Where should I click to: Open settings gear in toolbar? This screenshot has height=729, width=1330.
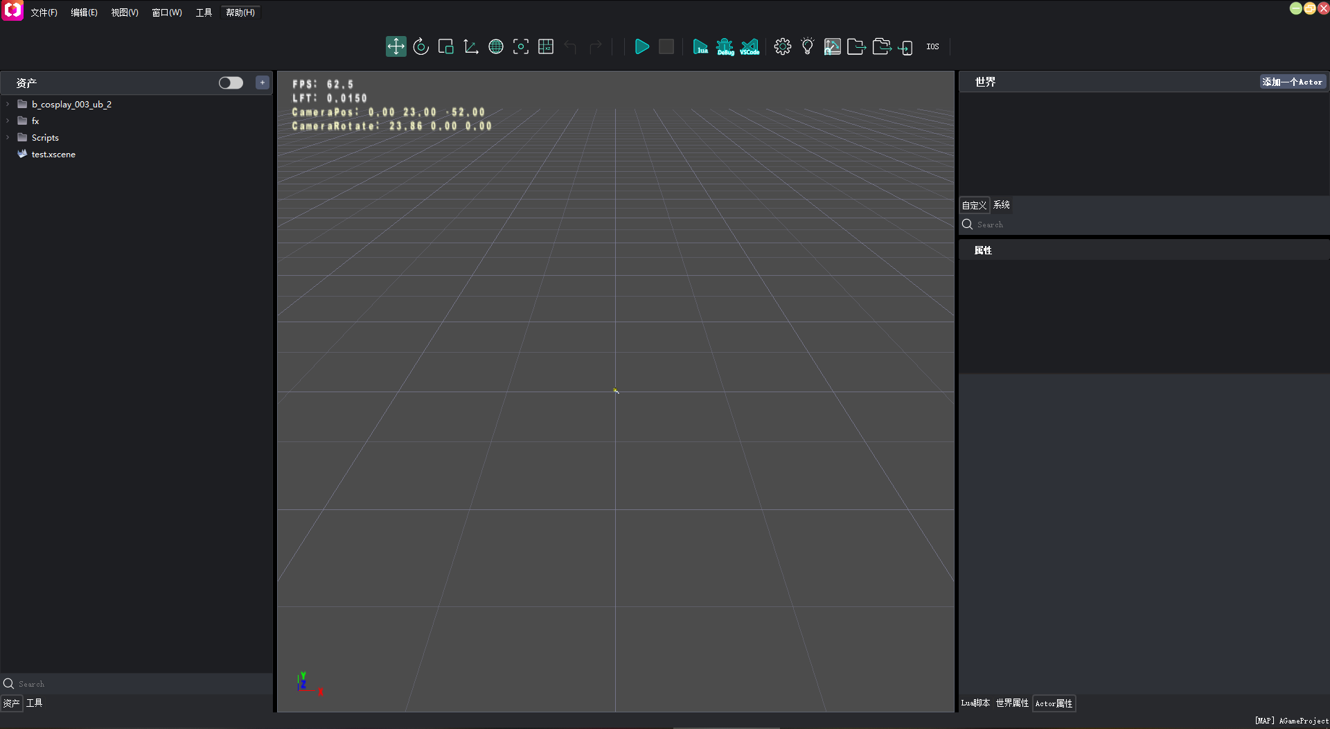point(783,46)
